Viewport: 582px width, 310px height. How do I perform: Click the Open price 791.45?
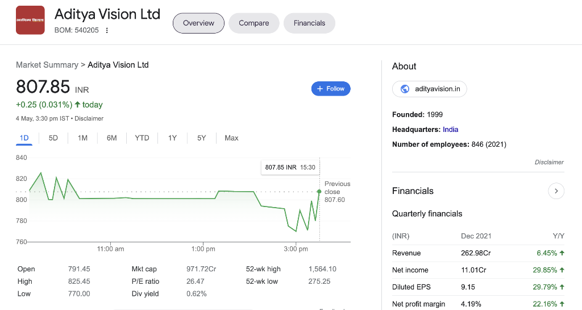79,269
